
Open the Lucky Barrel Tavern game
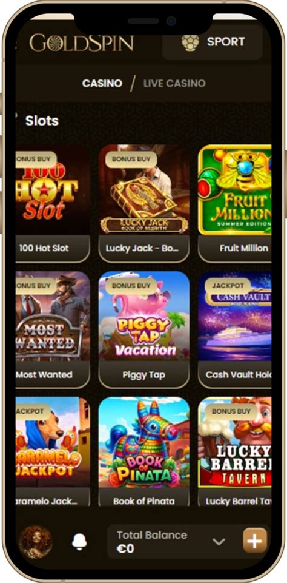pyautogui.click(x=235, y=442)
